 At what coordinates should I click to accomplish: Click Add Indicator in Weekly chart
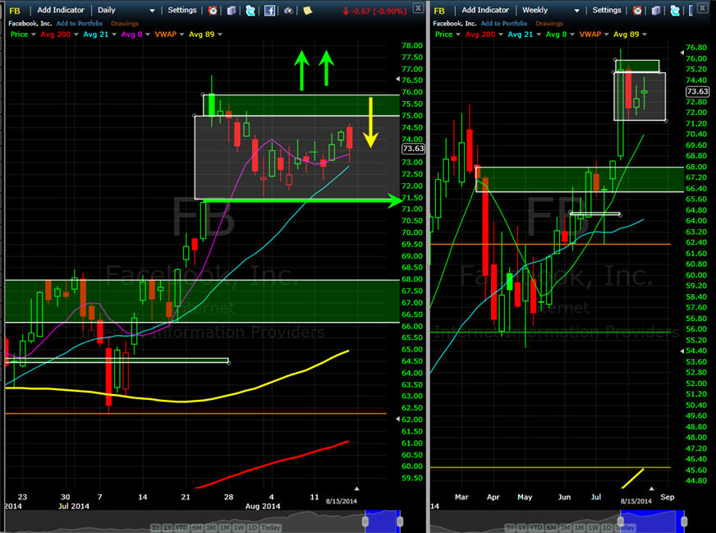pos(485,10)
